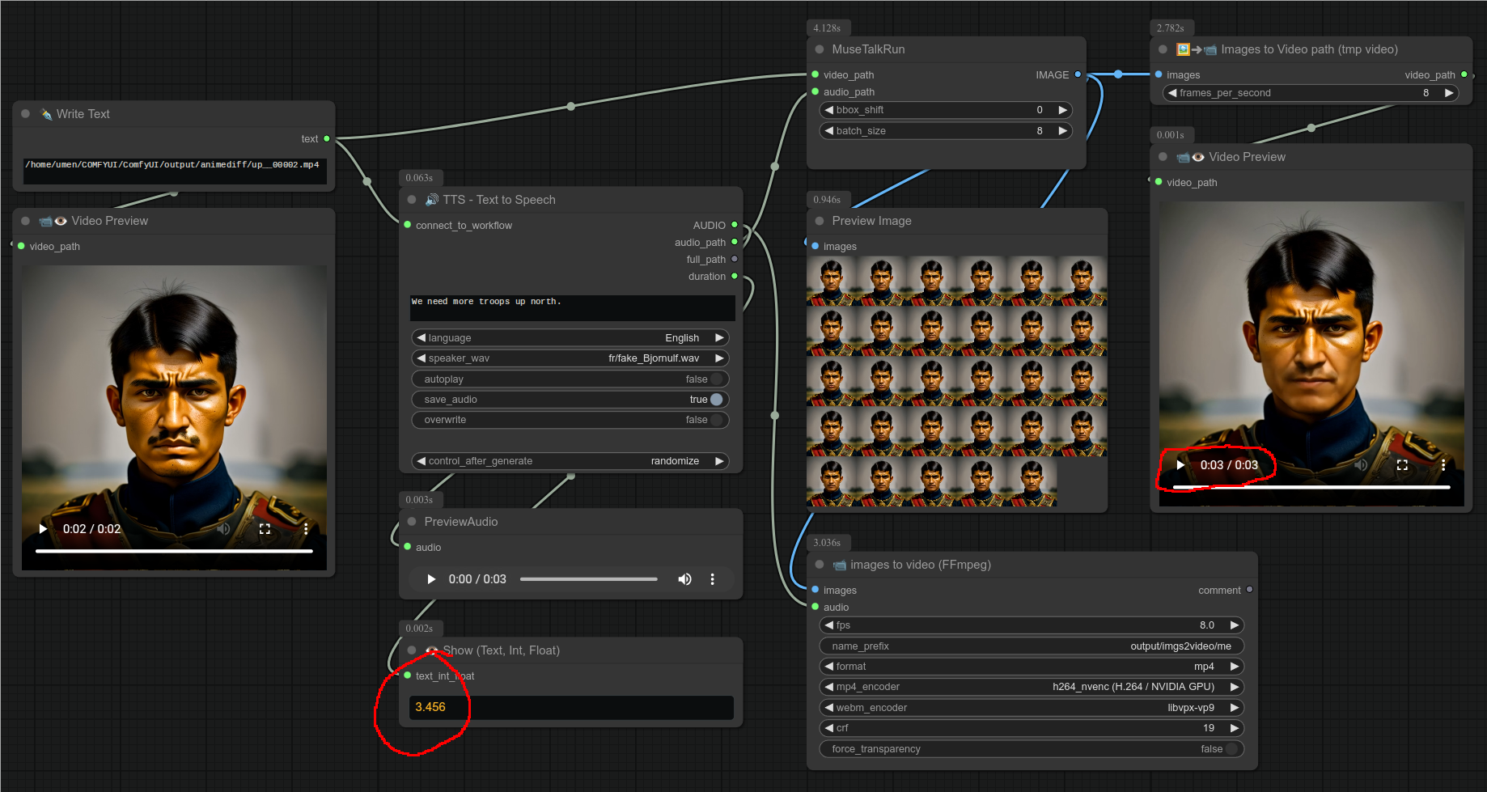Image resolution: width=1487 pixels, height=792 pixels.
Task: Click fullscreen icon on right Video Preview
Action: point(1402,465)
